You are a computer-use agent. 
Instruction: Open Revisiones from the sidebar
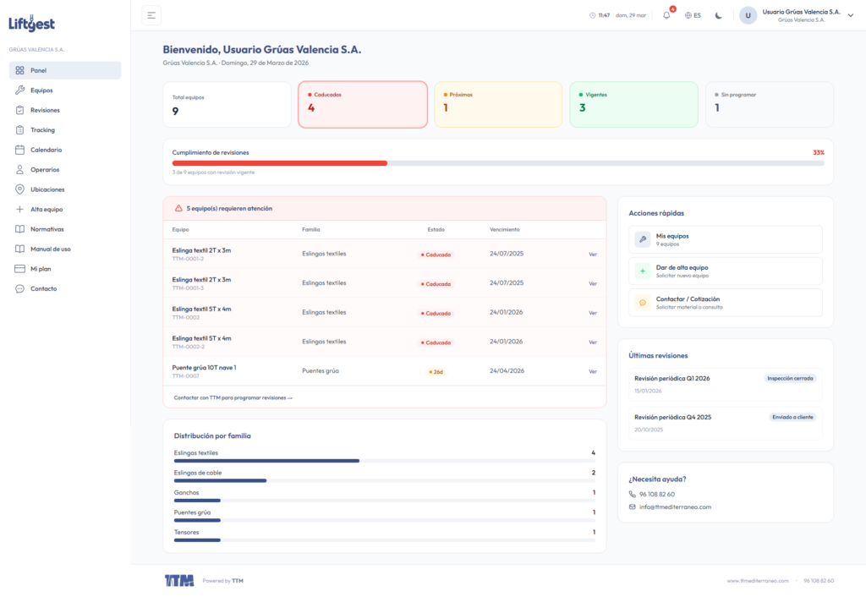click(45, 110)
